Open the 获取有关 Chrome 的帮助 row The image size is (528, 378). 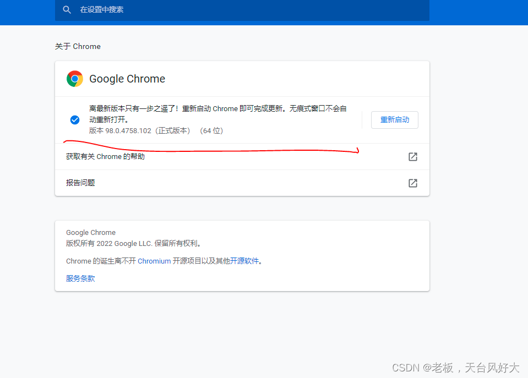pyautogui.click(x=242, y=157)
